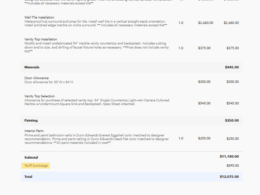The width and height of the screenshot is (260, 195).
Task: Click the Interior Paint description text
Action: [x=96, y=139]
